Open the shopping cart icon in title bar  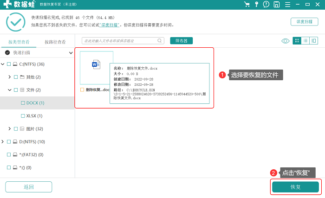tap(247, 4)
